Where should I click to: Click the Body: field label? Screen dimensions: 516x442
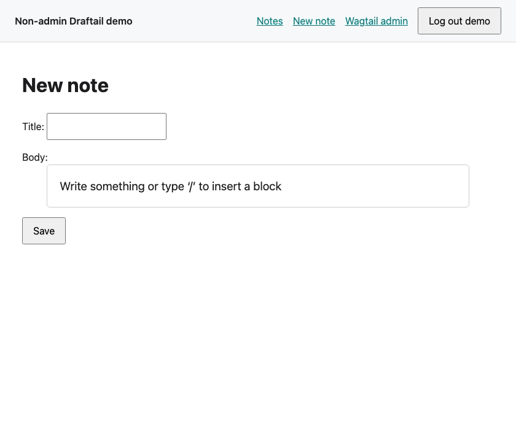[35, 157]
